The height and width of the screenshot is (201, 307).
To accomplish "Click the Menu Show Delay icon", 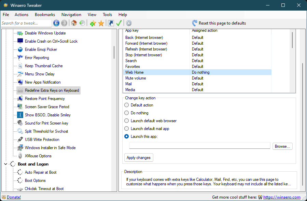I will (x=20, y=74).
